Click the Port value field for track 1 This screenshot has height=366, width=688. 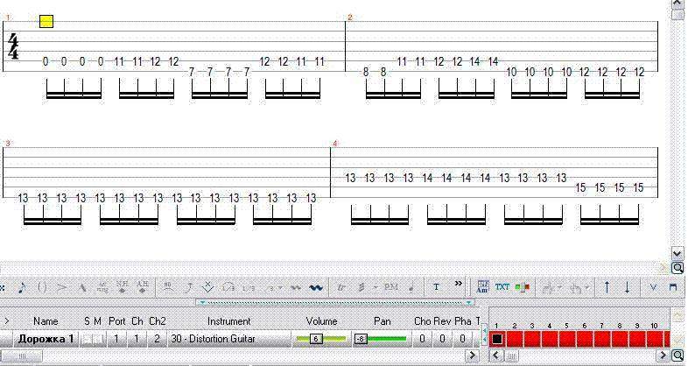[x=116, y=338]
